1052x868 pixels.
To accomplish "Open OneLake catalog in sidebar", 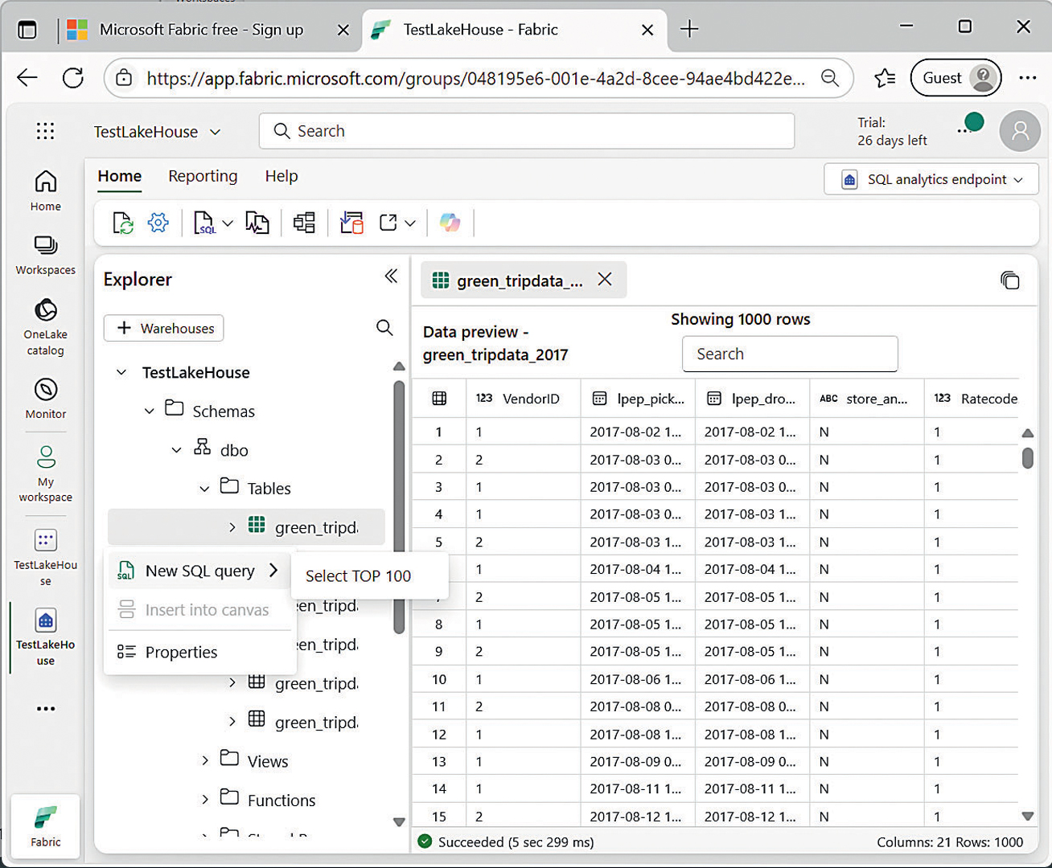I will tap(46, 327).
